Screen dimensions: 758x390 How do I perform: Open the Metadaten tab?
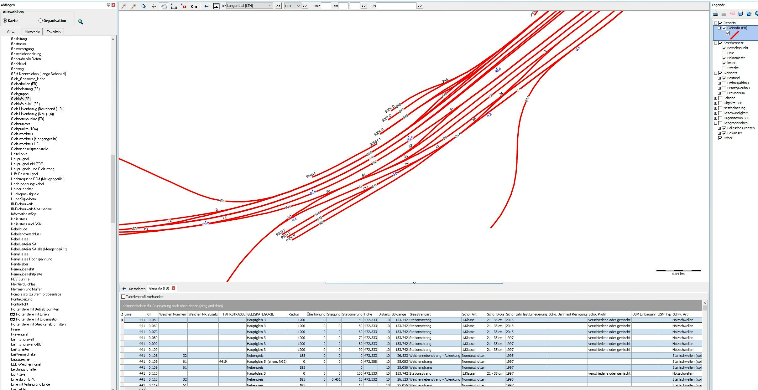point(137,289)
